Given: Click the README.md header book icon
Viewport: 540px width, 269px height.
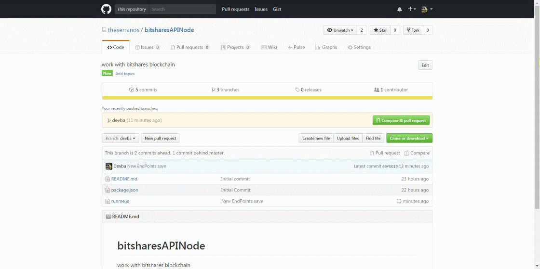Looking at the screenshot, I should [108, 217].
